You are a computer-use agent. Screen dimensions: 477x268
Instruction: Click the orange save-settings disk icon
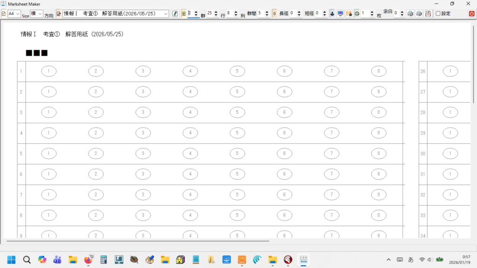click(x=349, y=13)
